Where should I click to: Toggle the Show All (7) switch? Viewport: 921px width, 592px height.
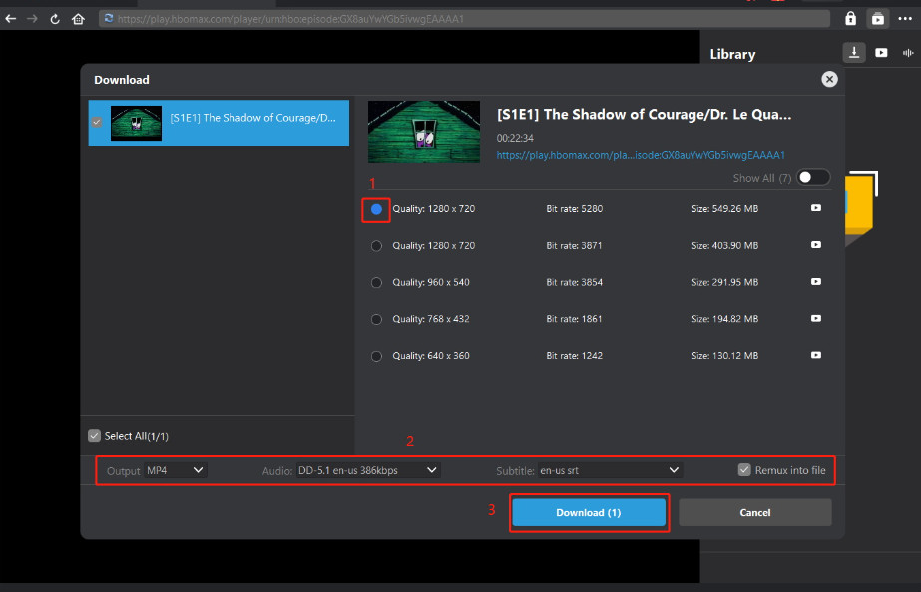click(x=813, y=177)
